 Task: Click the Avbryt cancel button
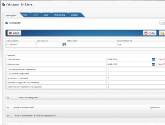(14, 33)
